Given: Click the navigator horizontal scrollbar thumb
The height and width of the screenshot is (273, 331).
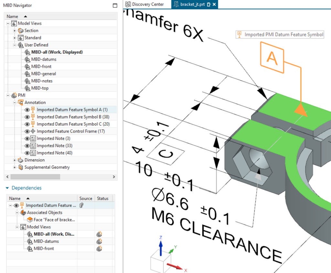Looking at the screenshot, I should pos(35,177).
